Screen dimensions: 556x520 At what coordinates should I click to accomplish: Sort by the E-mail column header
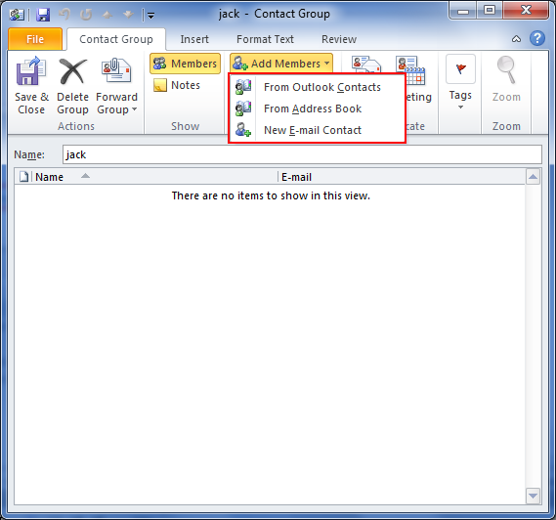402,177
